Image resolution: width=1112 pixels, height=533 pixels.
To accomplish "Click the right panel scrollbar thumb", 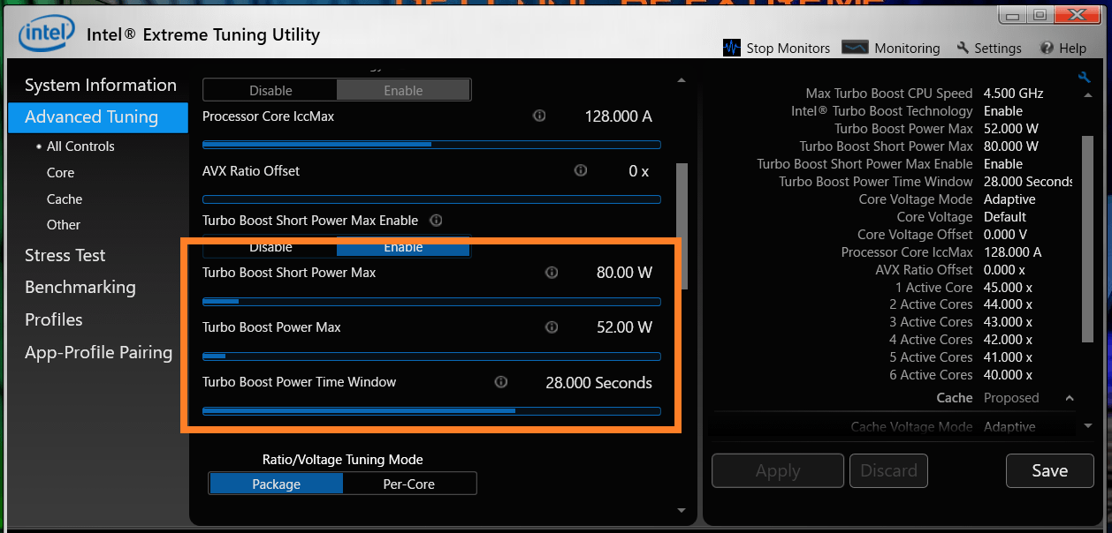I will (1089, 238).
